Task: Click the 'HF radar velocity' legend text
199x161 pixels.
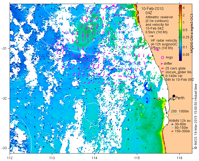Action: point(164,41)
